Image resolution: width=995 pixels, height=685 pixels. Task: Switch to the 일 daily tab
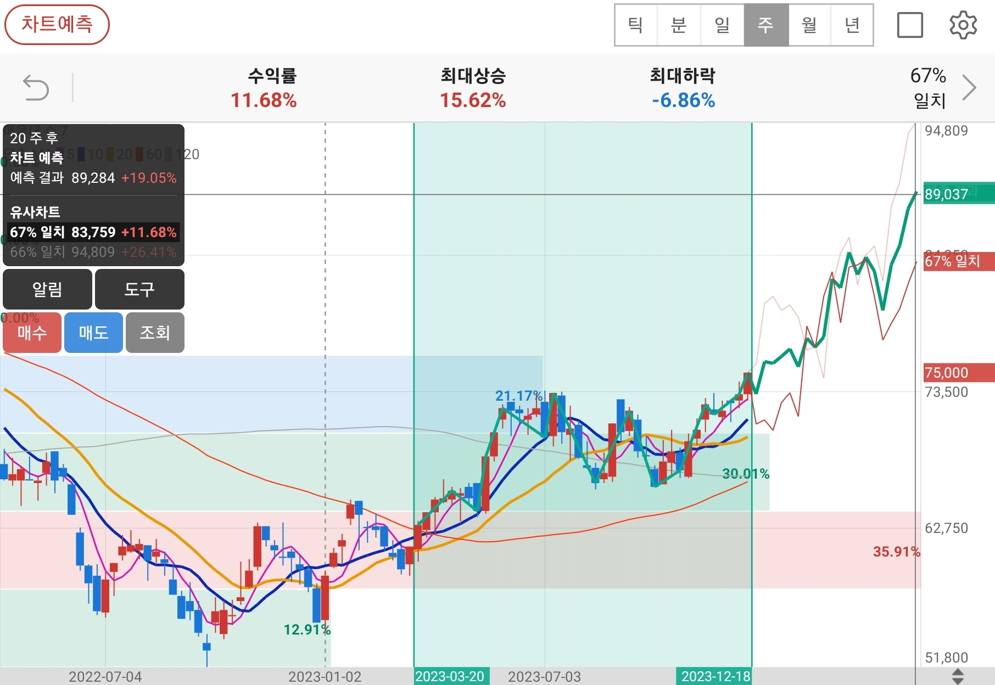click(722, 25)
